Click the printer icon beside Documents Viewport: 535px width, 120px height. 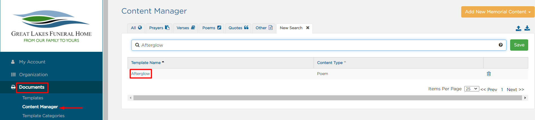click(13, 87)
